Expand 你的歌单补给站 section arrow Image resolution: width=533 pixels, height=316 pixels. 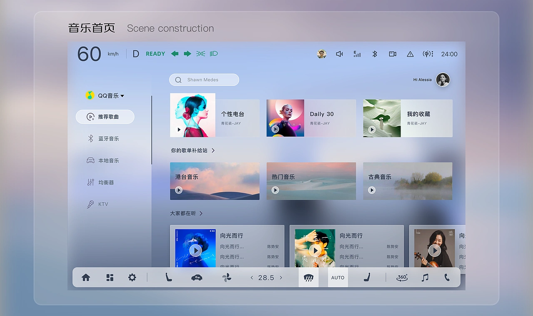click(213, 150)
